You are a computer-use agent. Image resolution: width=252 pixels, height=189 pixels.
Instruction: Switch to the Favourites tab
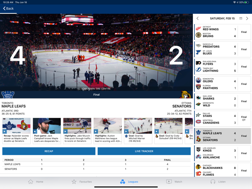click(x=82, y=182)
